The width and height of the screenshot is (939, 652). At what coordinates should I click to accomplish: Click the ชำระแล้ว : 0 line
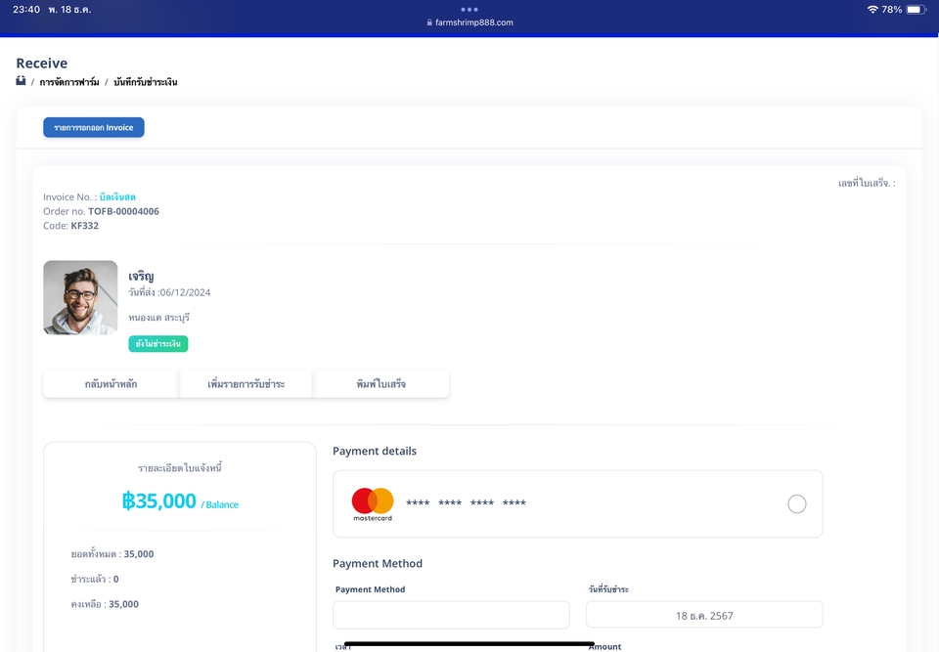95,579
